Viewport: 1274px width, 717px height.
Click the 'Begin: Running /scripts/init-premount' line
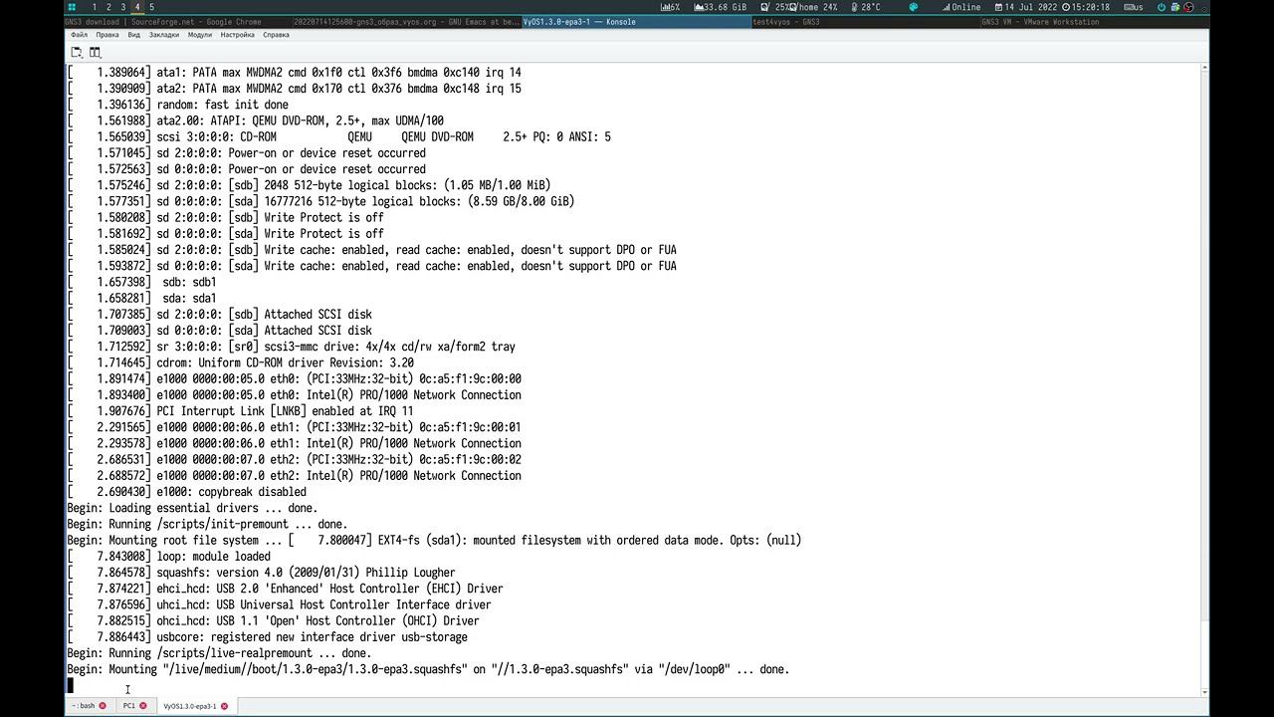click(x=207, y=524)
